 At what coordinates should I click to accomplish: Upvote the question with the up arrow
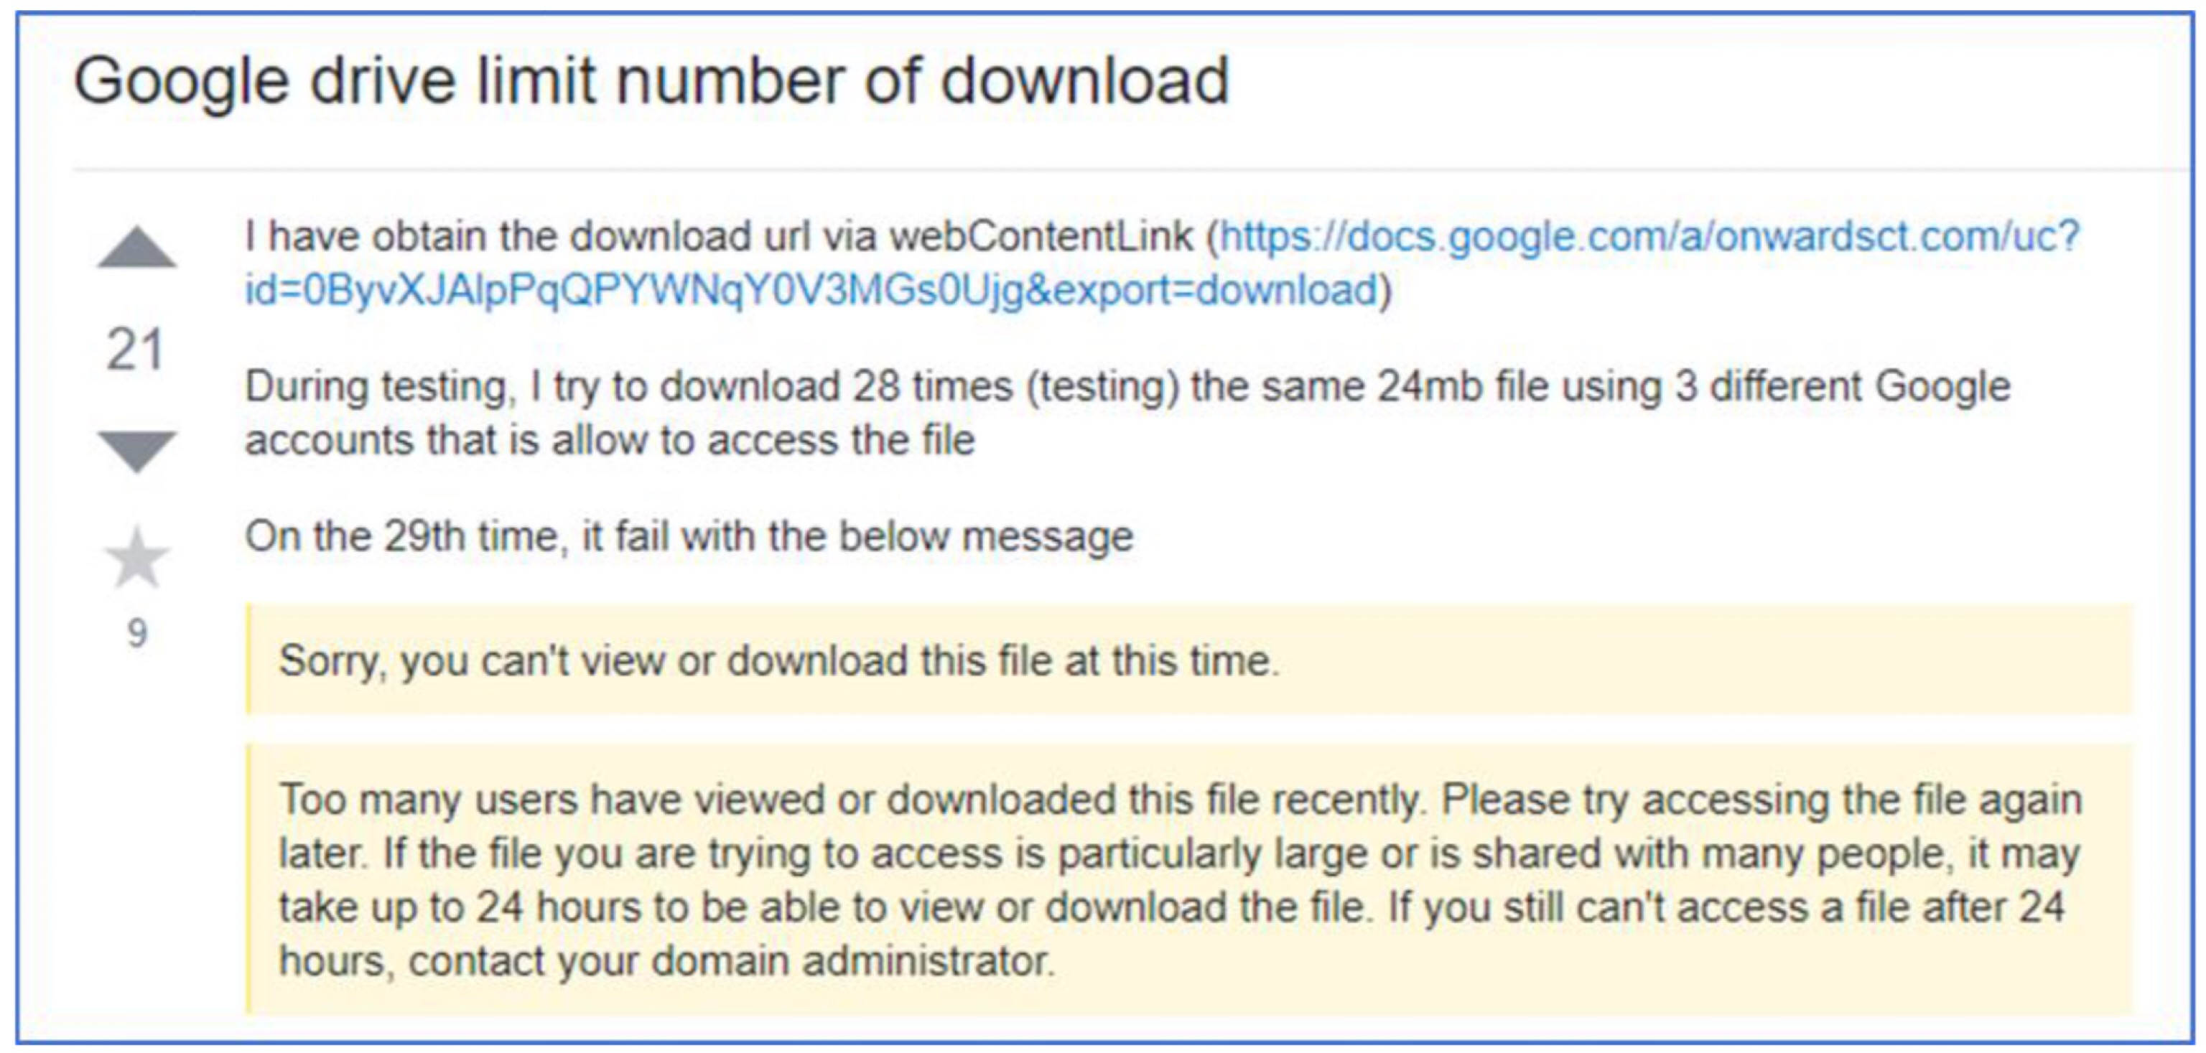point(137,248)
